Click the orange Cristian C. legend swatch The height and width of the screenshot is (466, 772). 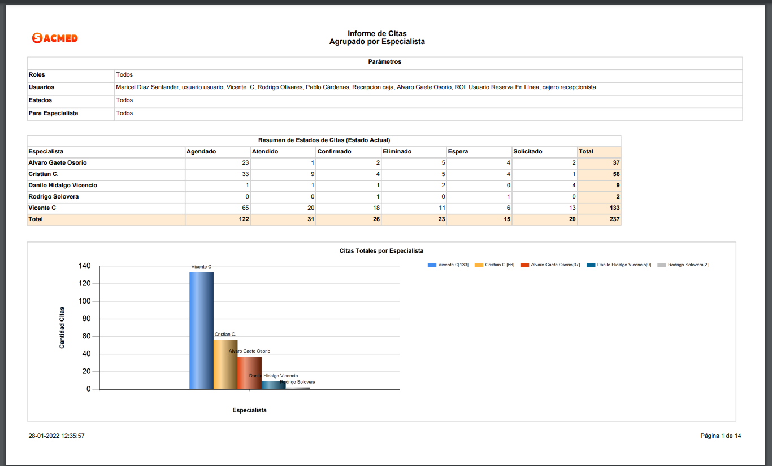pyautogui.click(x=479, y=265)
